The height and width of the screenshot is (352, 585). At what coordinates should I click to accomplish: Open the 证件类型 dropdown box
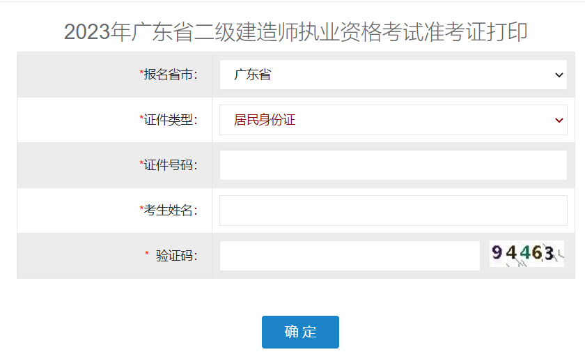(393, 120)
